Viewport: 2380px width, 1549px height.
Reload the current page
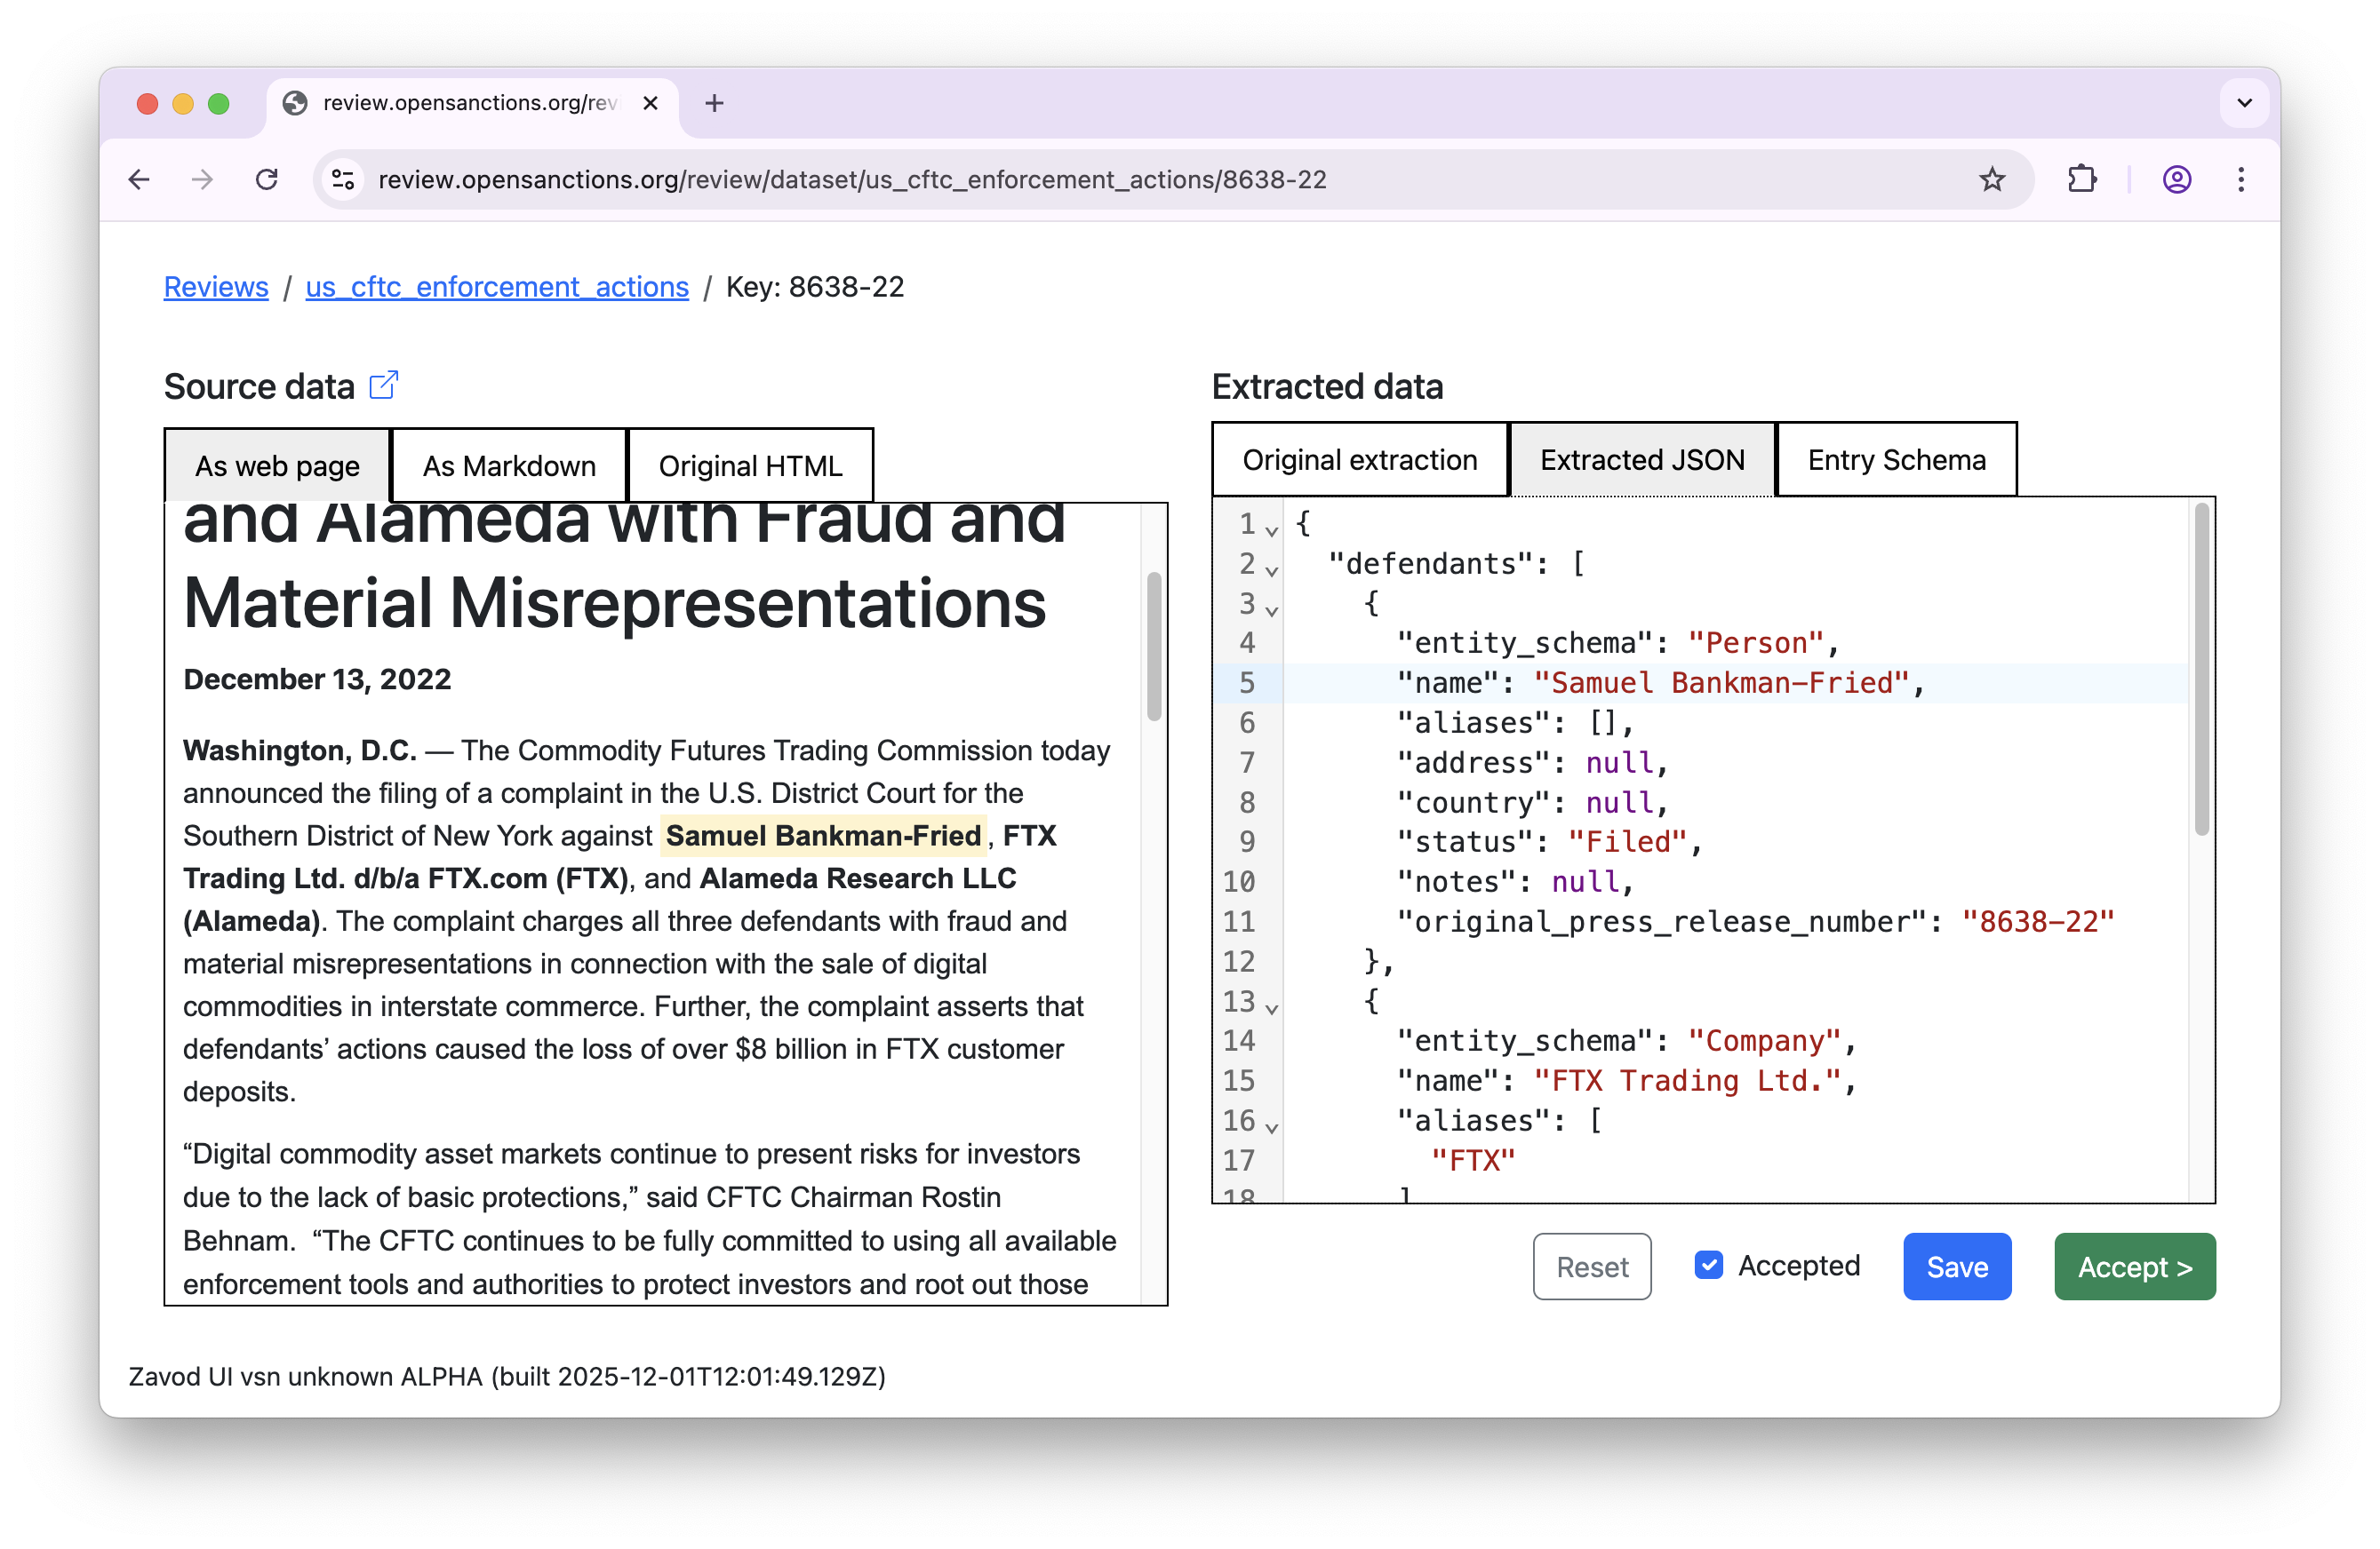[x=266, y=180]
